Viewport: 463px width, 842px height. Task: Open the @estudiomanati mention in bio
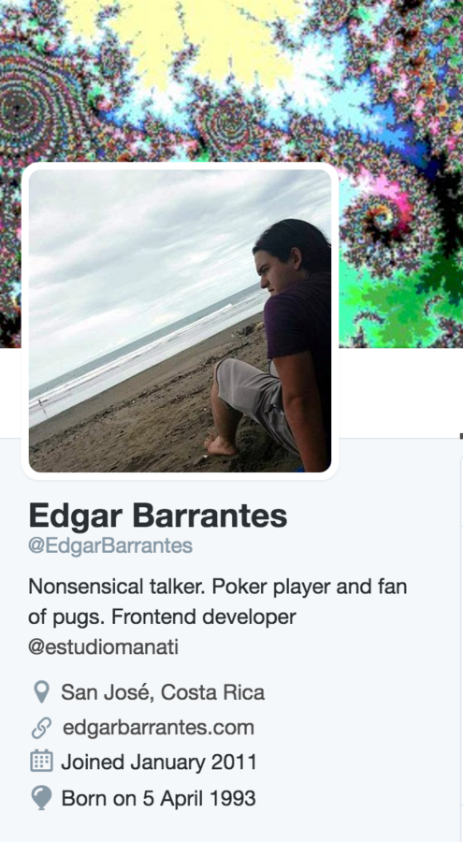click(x=103, y=647)
